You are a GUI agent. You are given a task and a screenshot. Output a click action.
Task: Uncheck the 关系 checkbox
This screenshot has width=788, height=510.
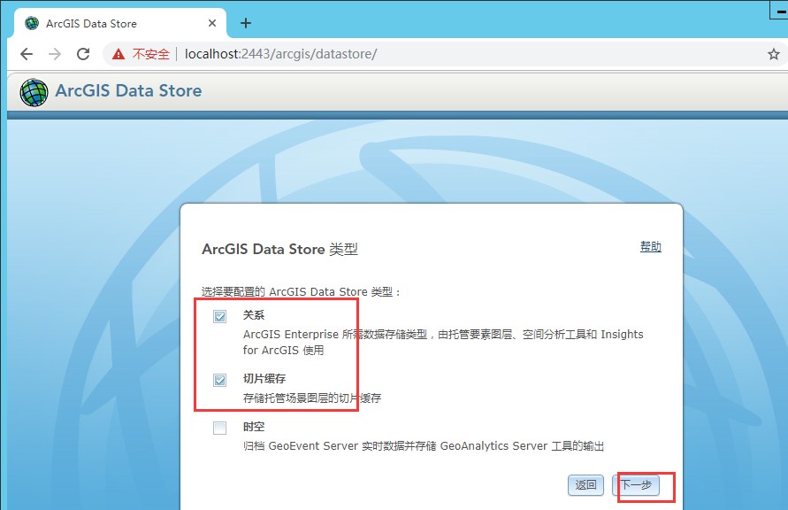point(219,316)
